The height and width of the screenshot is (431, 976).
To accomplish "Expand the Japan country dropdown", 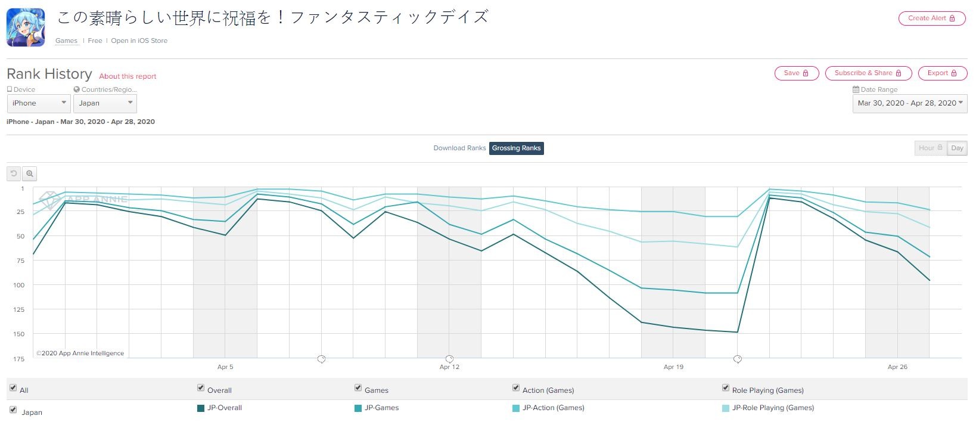I will point(105,103).
